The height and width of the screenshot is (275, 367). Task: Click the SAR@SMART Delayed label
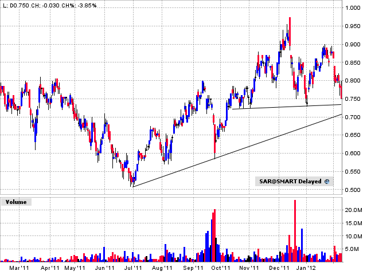[x=290, y=182]
